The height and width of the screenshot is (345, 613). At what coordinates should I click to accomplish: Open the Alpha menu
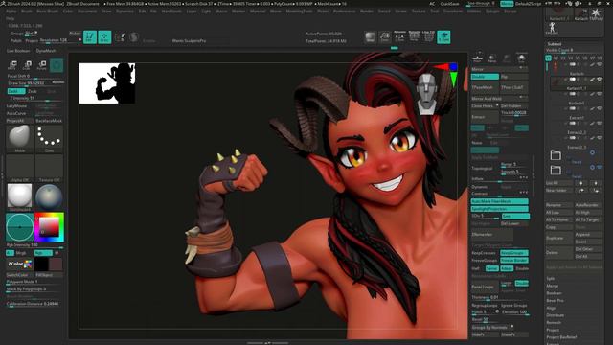(x=11, y=11)
